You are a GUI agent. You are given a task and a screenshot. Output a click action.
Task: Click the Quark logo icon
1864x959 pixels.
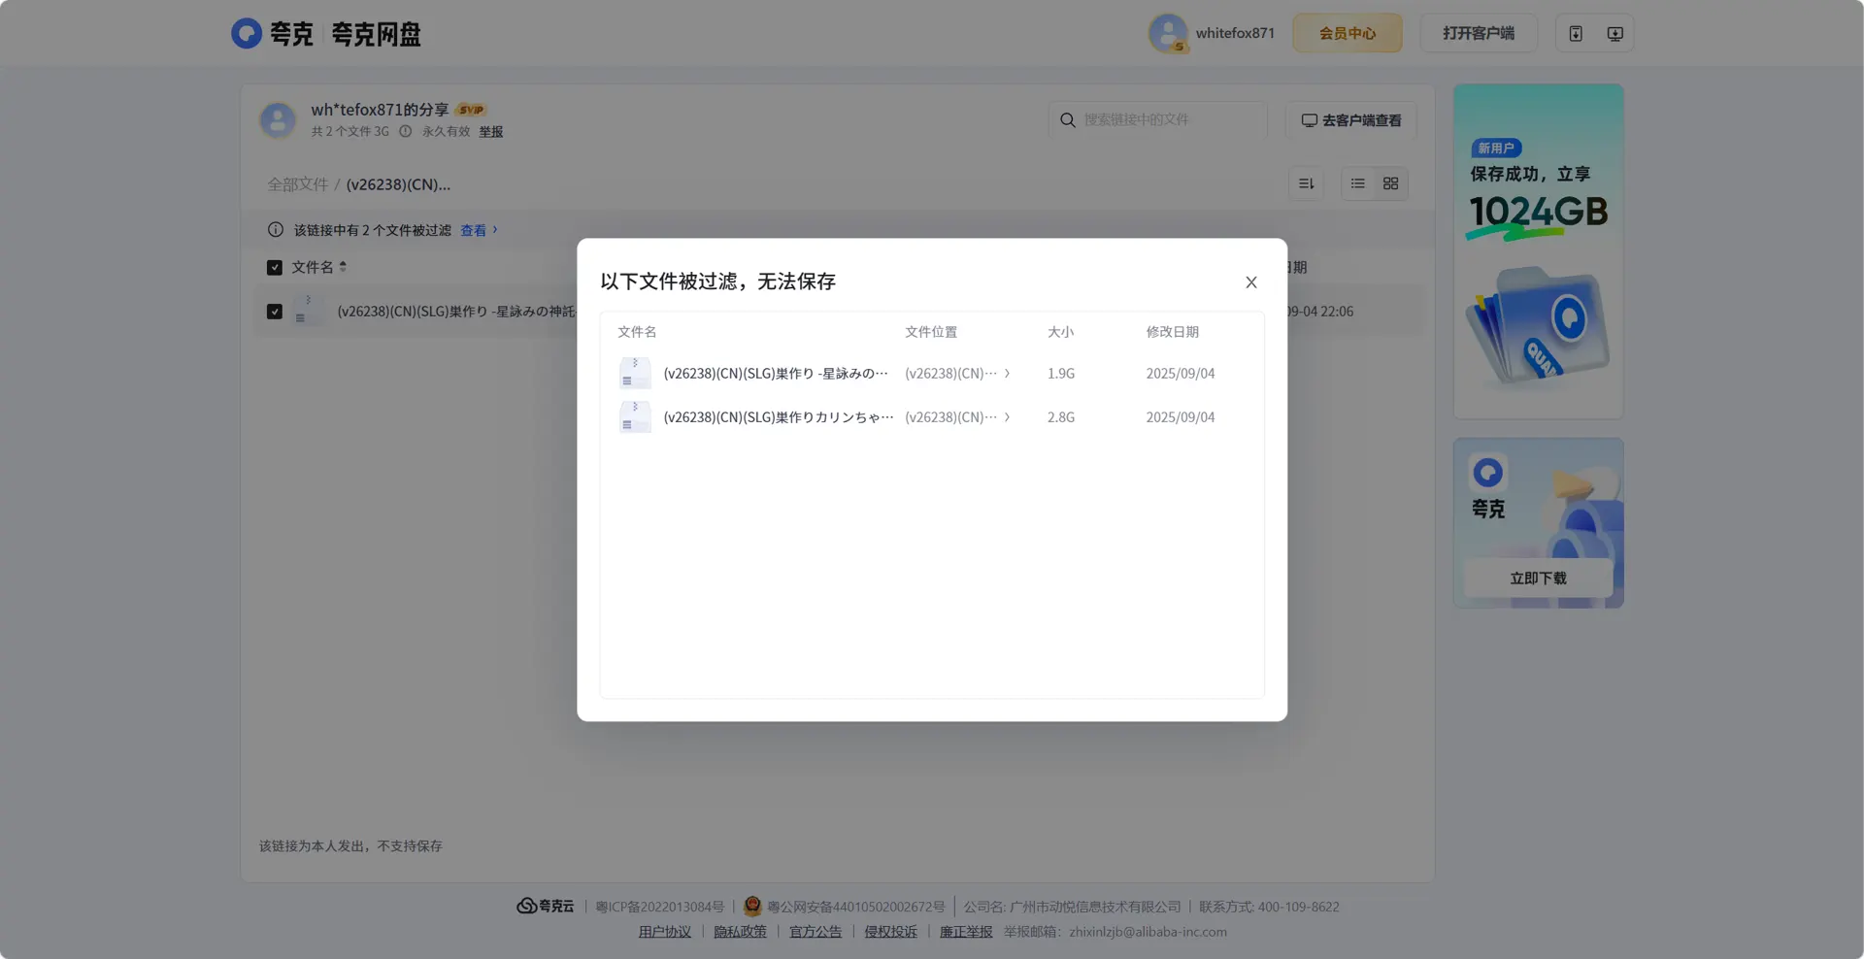(247, 34)
